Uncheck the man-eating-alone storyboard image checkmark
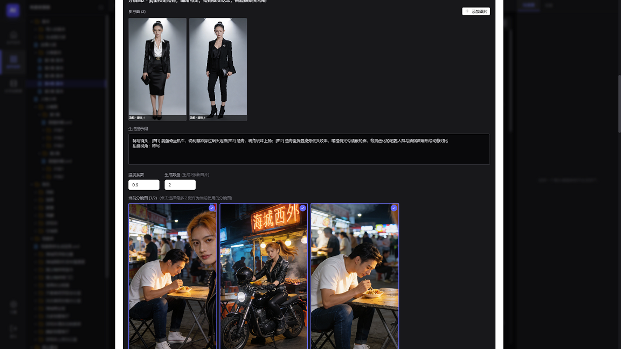The image size is (621, 349). [x=394, y=208]
